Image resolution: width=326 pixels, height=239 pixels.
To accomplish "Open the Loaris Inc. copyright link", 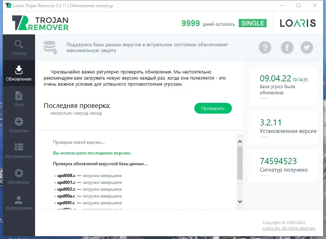I will click(x=289, y=228).
